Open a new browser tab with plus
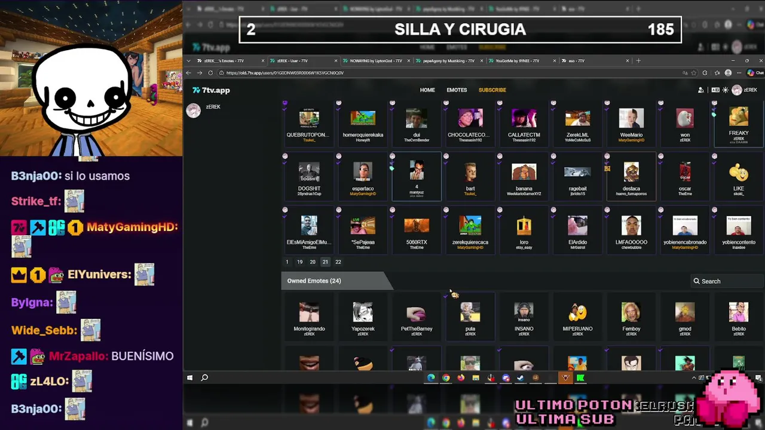The image size is (765, 430). click(638, 61)
